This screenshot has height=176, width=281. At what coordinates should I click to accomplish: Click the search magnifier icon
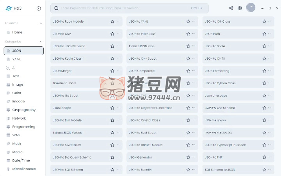[57, 8]
